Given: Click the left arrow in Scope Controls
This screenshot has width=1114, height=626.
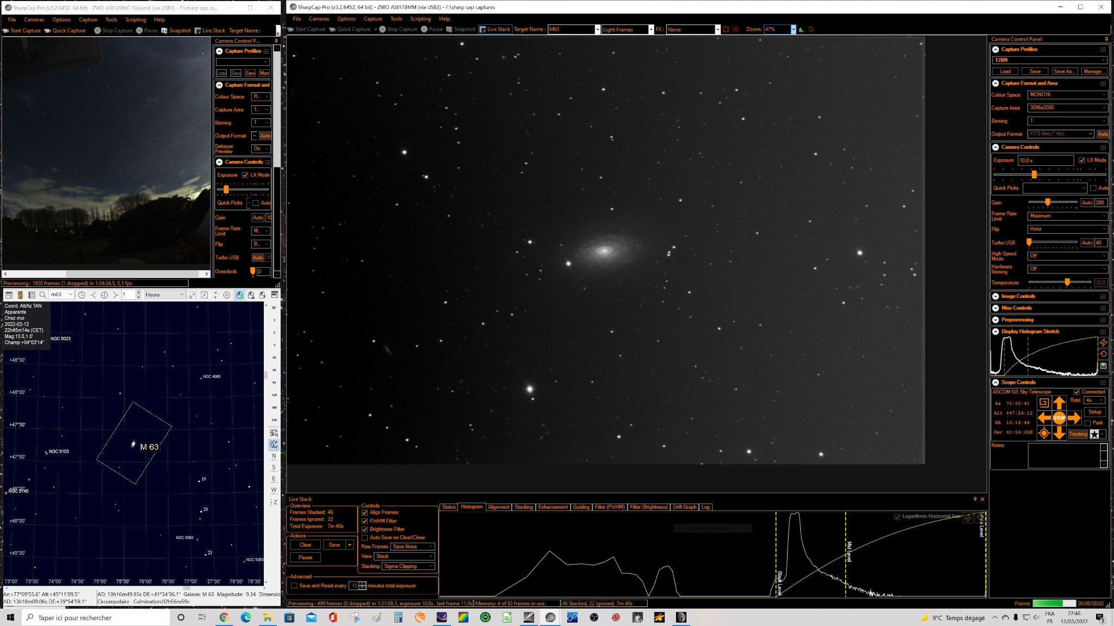Looking at the screenshot, I should (x=1043, y=418).
